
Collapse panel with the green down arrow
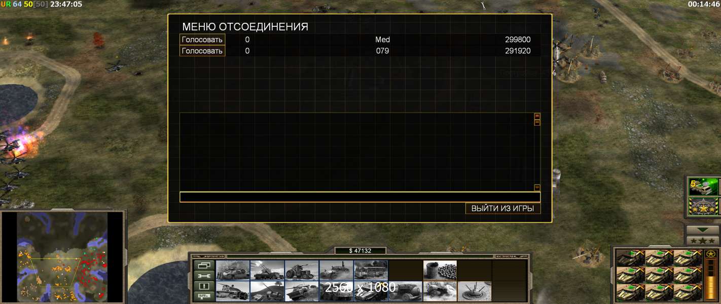tap(702, 230)
